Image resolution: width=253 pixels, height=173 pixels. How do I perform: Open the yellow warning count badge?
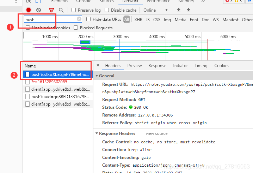click(x=238, y=1)
